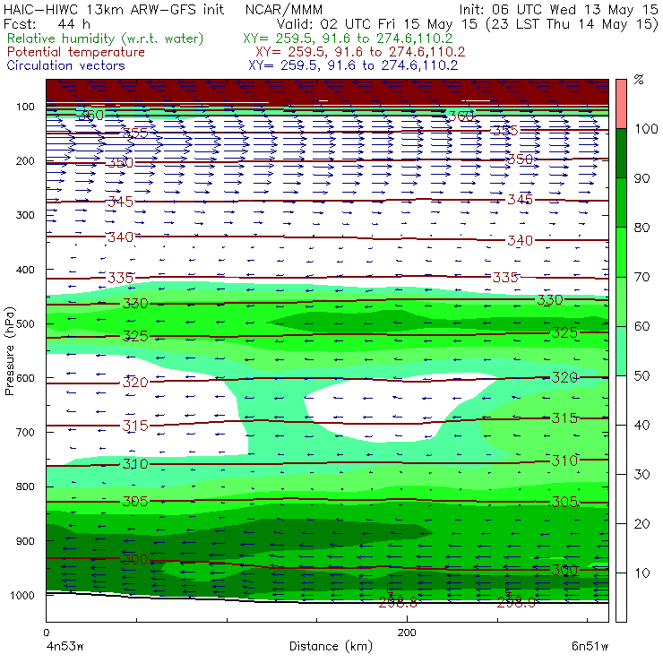The image size is (663, 663).
Task: Click the '200' pressure axis tick label
Action: 25,160
